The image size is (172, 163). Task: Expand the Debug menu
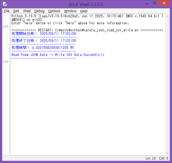pyautogui.click(x=39, y=11)
